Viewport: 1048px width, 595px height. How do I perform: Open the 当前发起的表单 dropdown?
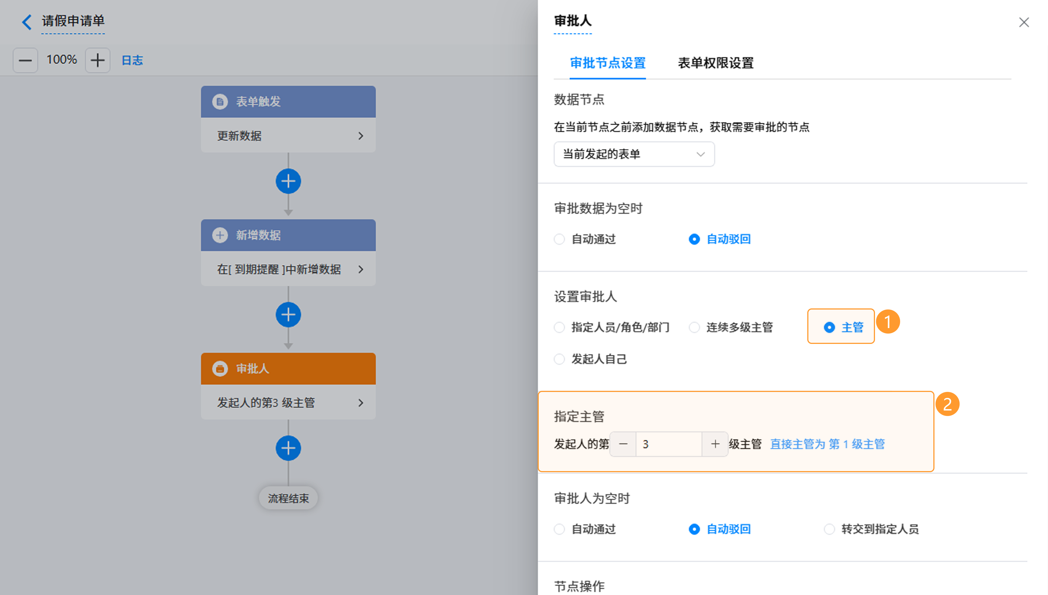(634, 154)
